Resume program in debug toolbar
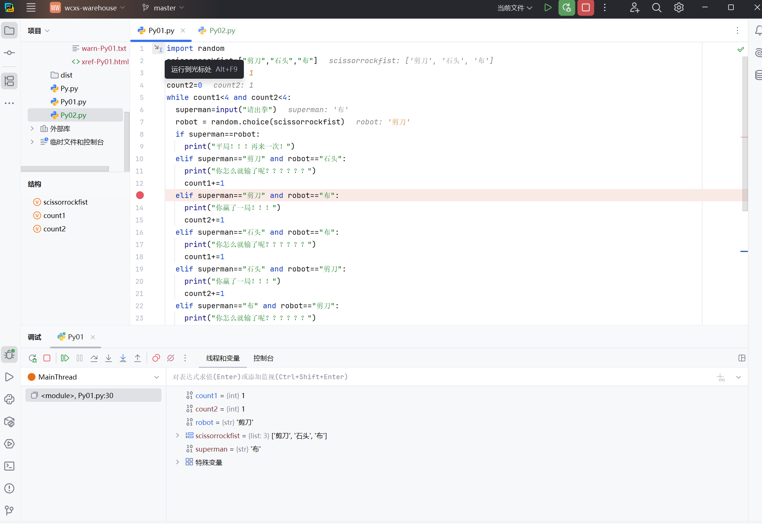The image size is (762, 524). coord(65,358)
